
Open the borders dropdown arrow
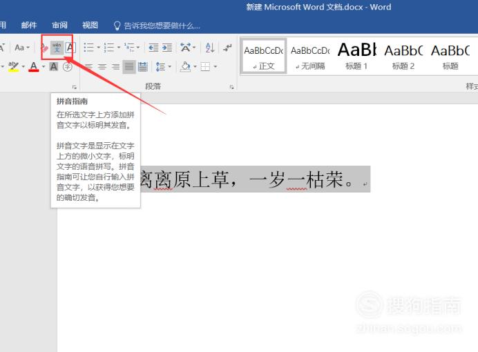(x=216, y=67)
